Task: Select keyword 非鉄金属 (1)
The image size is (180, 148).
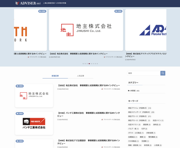Action: point(151,133)
